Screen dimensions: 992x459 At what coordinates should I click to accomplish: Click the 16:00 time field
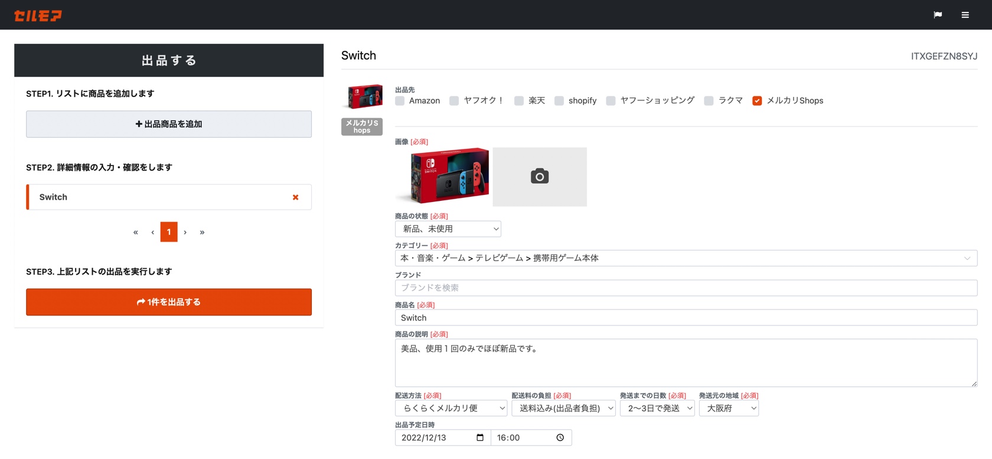[531, 438]
